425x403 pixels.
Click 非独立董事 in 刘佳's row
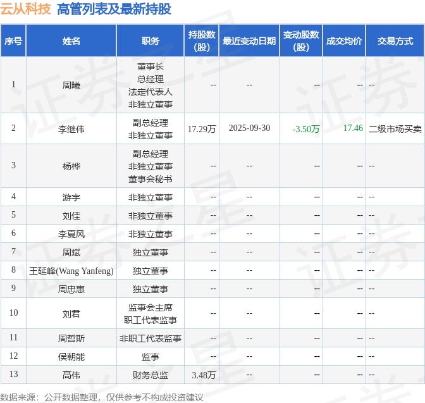coord(151,216)
